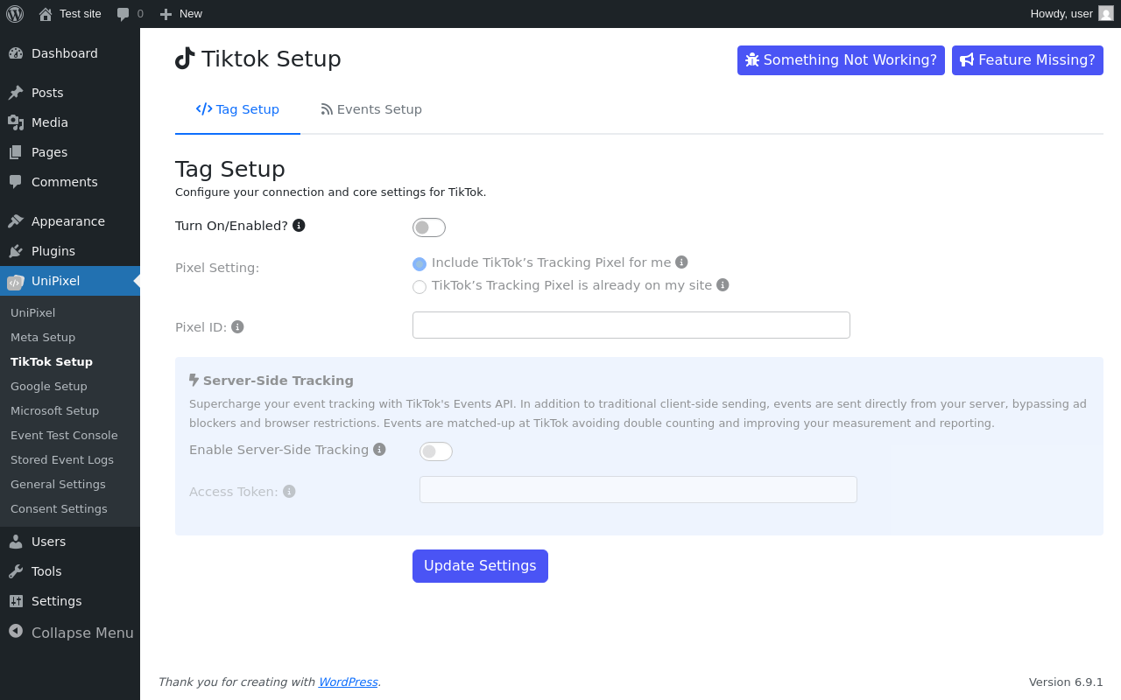Click the WordPress logo icon

(15, 14)
